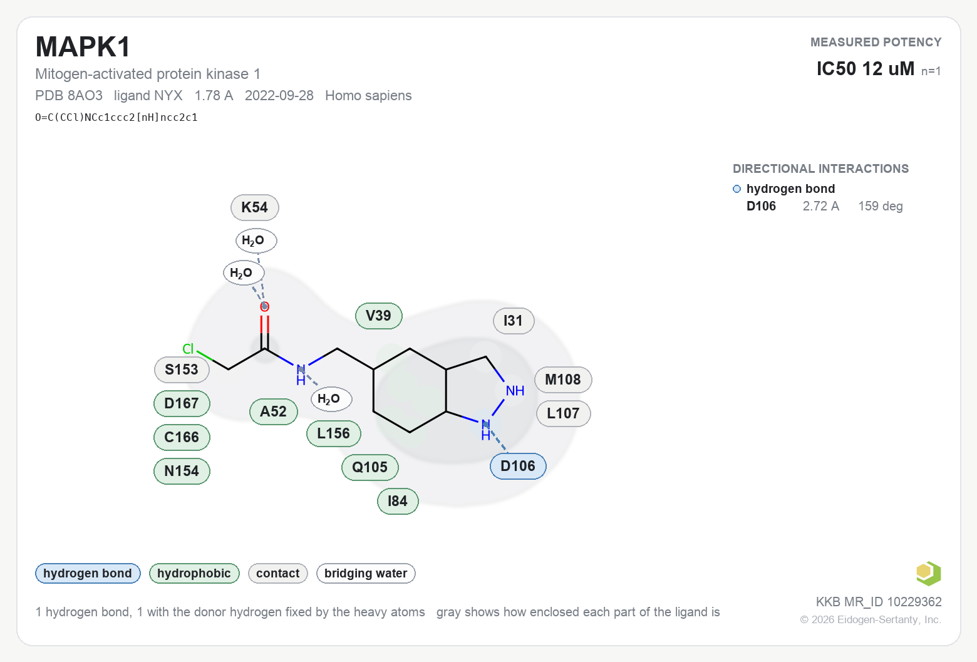This screenshot has height=662, width=977.
Task: Click the KKB MR_ID 10229362 text
Action: (x=879, y=602)
